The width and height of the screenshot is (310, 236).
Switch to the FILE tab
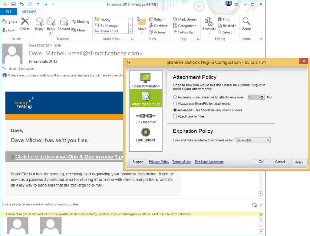[x=8, y=11]
